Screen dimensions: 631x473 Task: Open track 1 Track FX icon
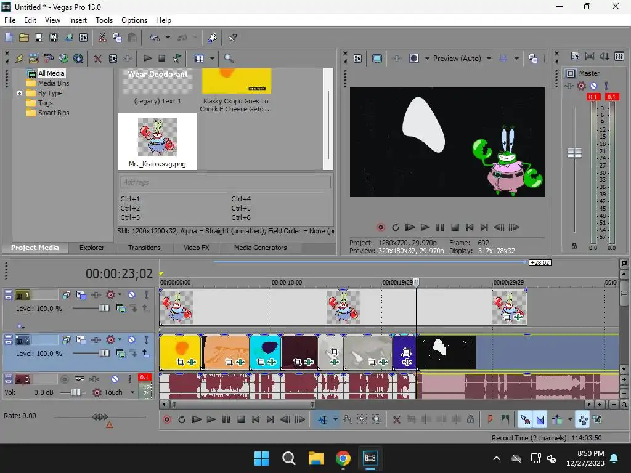pos(110,295)
